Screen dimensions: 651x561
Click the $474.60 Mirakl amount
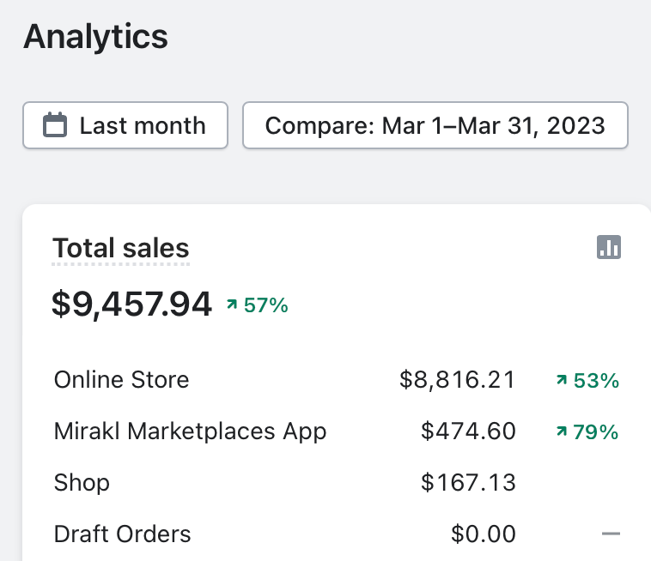click(468, 431)
